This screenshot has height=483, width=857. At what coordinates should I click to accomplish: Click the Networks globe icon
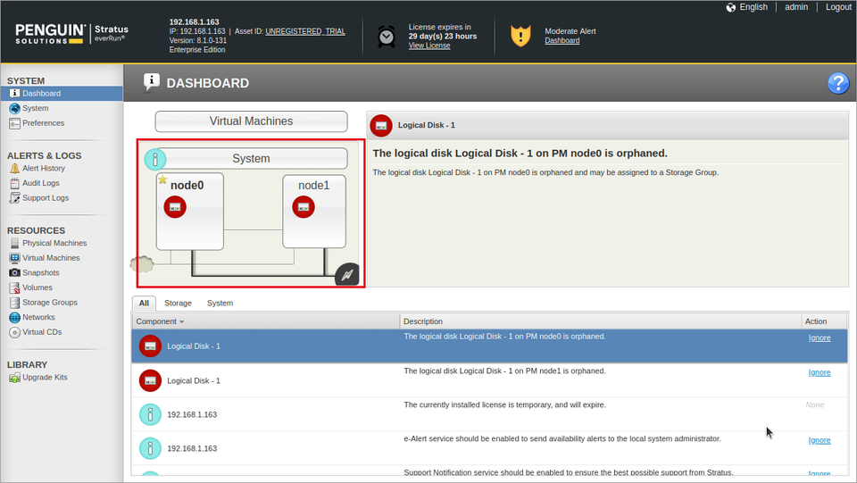tap(15, 318)
